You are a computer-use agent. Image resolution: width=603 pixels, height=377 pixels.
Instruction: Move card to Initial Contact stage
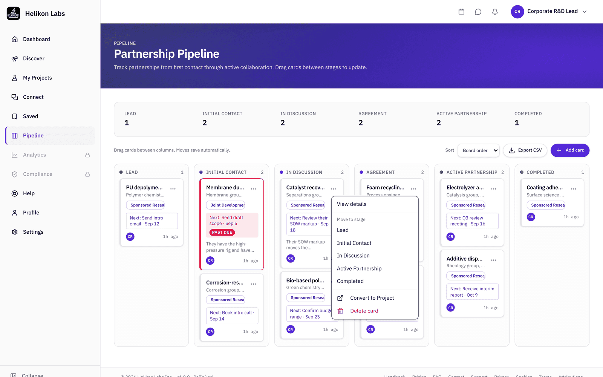coord(375,243)
